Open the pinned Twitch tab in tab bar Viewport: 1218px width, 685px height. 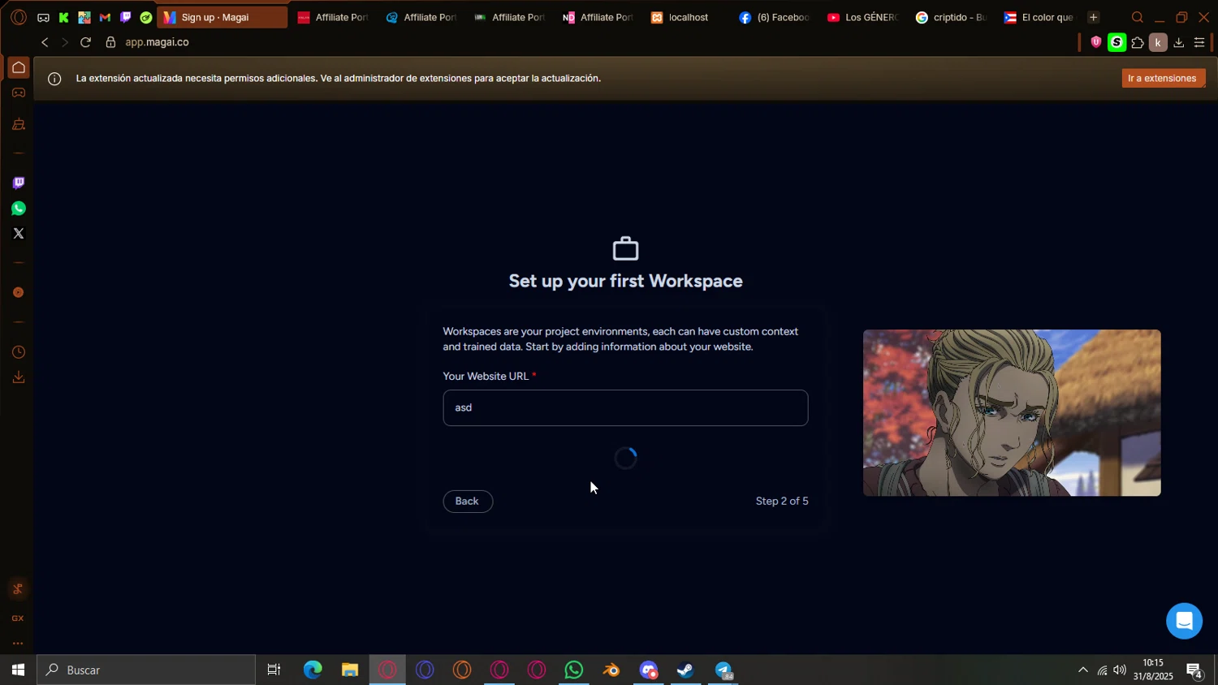[125, 17]
